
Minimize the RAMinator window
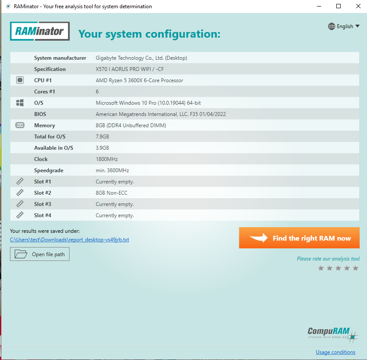tap(319, 6)
